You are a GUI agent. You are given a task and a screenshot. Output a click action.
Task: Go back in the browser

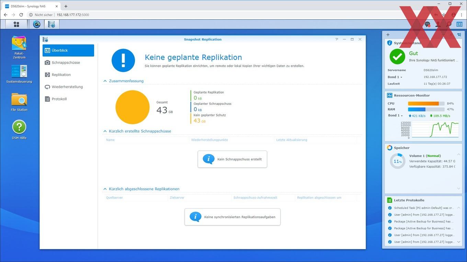click(x=5, y=15)
